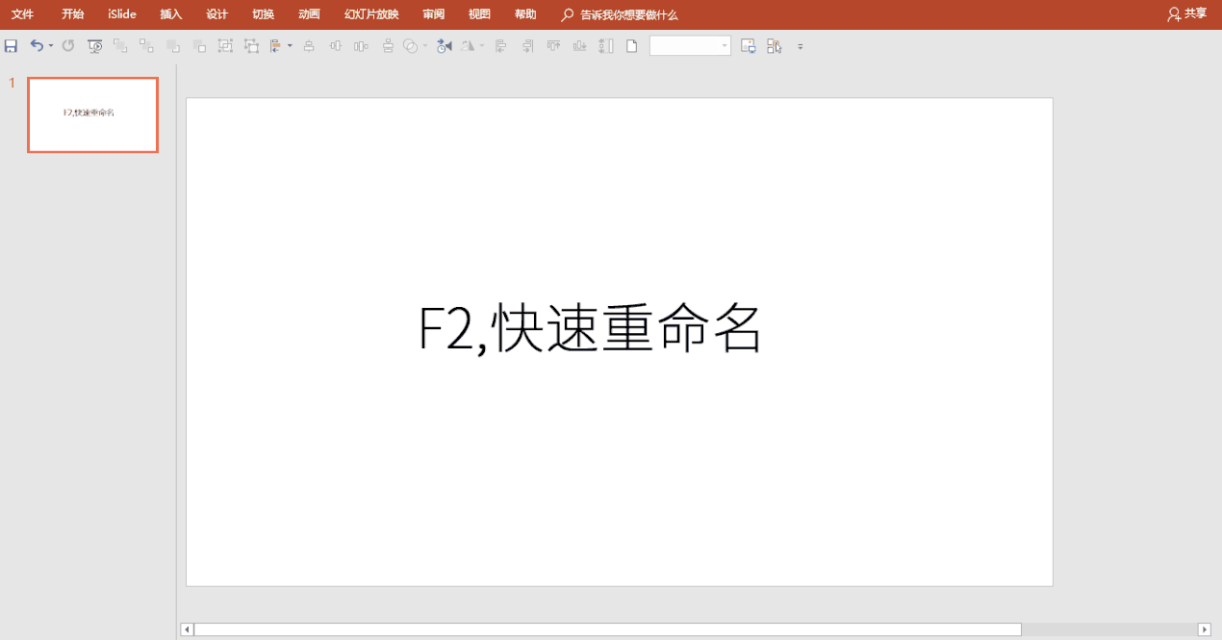Click the Bring to Front icon
The image size is (1222, 640).
pyautogui.click(x=119, y=45)
